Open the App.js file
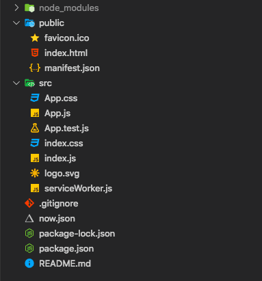 [57, 113]
